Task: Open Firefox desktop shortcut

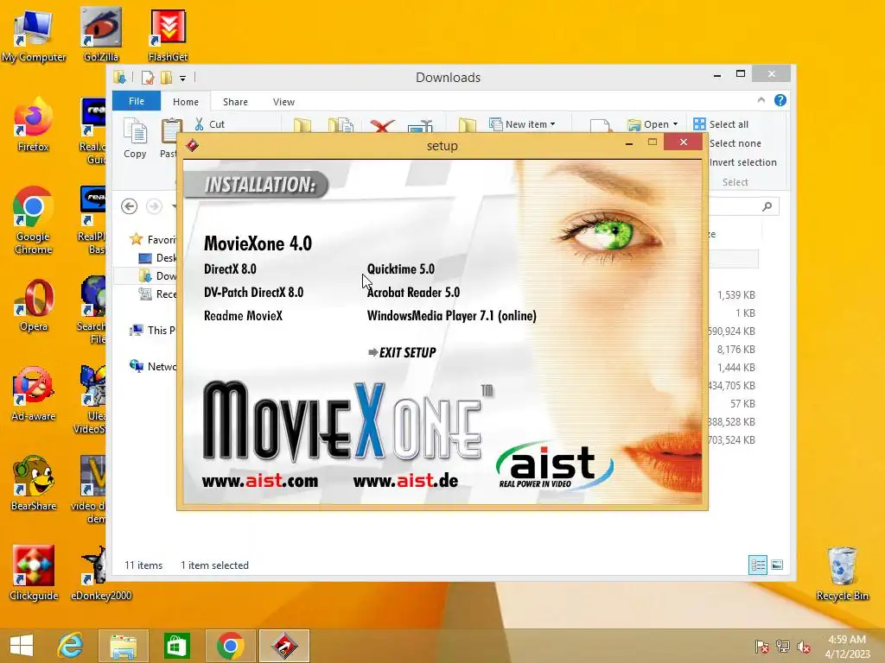Action: 34,124
